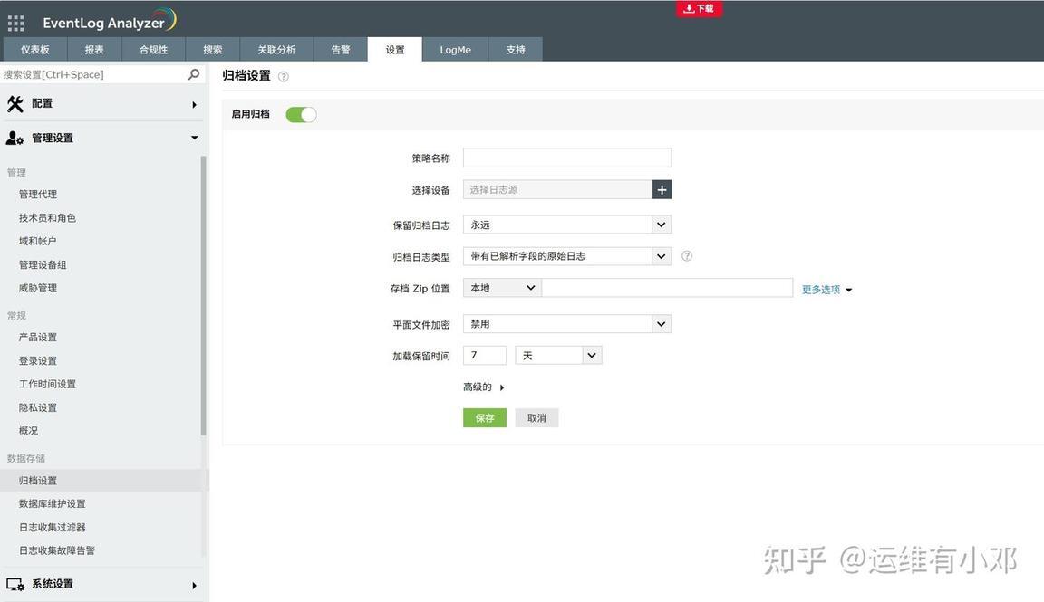1044x602 pixels.
Task: Open 威胁管理 in sidebar
Action: coord(38,288)
